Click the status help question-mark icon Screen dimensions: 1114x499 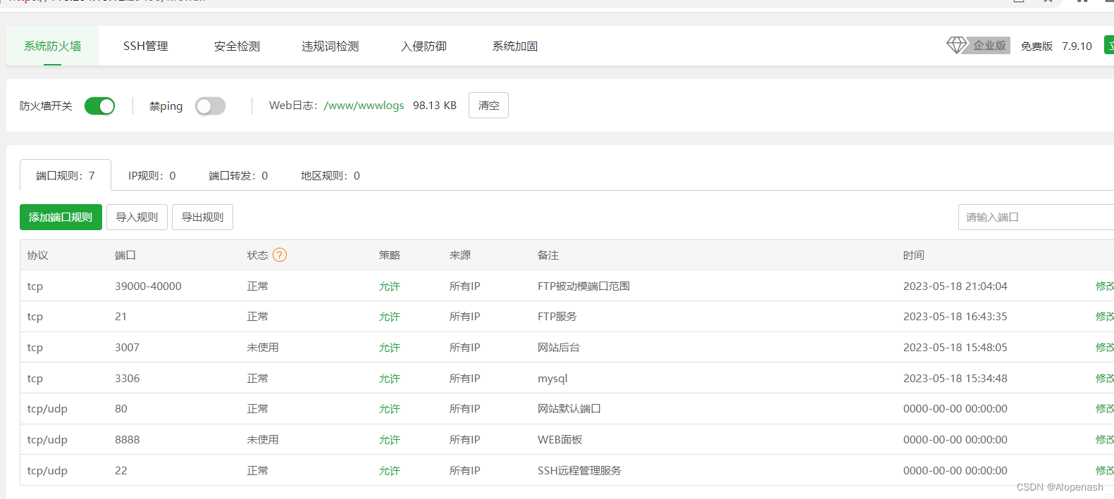tap(280, 255)
